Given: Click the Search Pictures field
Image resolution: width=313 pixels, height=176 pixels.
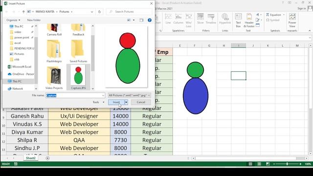Looking at the screenshot, I should tap(129, 12).
